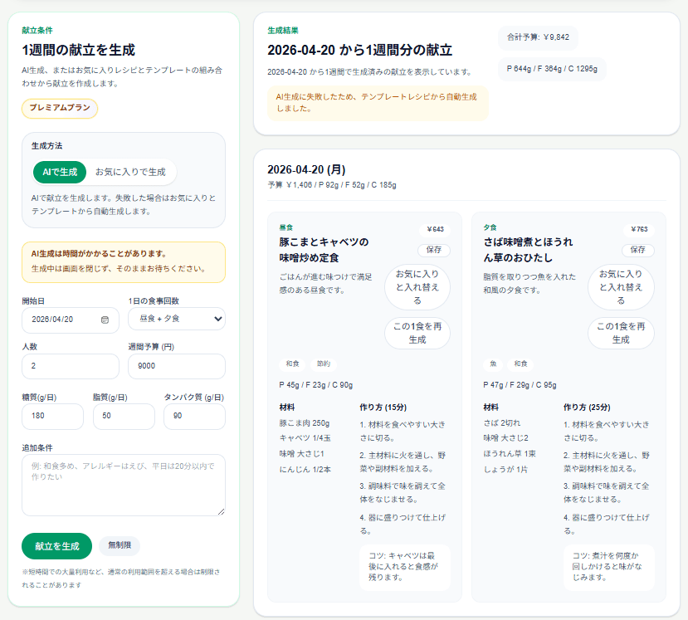Click the 追加条件 text area
The width and height of the screenshot is (688, 620).
pos(123,485)
